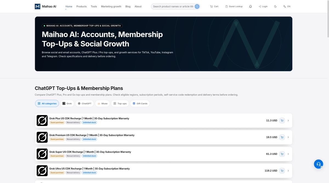The image size is (329, 183).
Task: Open Grok Ultra US CDK Recharge title
Action: [x=89, y=169]
